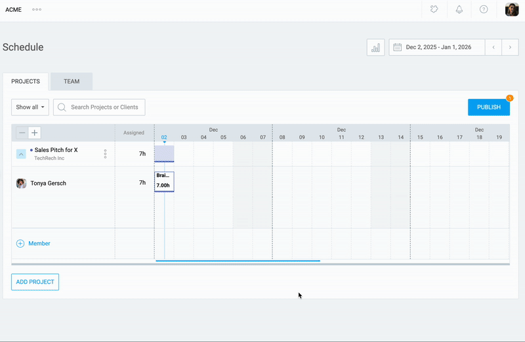Click the bar chart report icon

pos(375,47)
